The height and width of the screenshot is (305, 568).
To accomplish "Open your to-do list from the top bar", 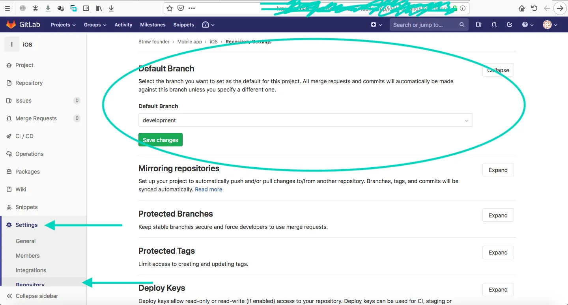I will click(509, 24).
